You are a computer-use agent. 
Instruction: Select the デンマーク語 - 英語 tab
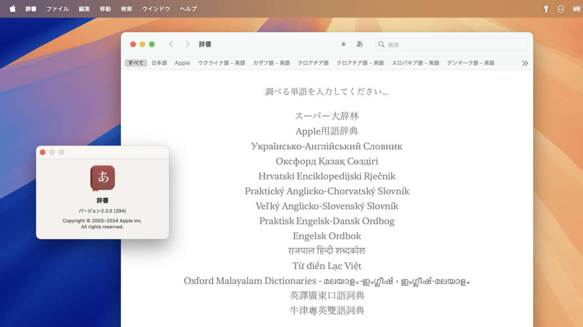[x=471, y=63]
